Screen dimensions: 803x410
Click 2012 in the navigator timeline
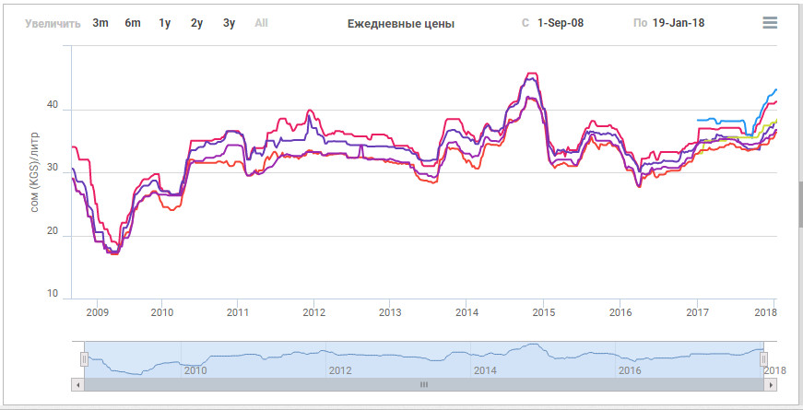340,370
